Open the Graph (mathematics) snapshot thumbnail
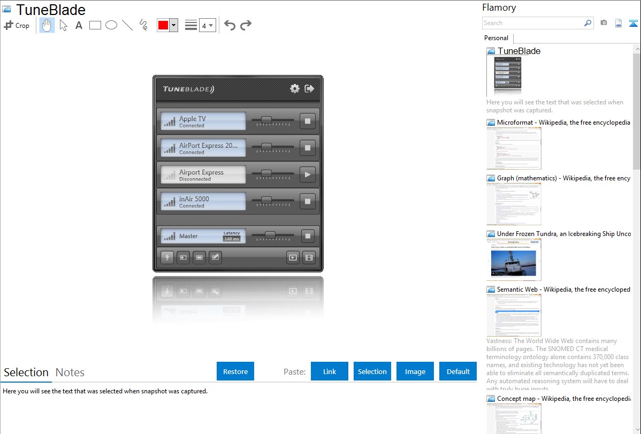641x434 pixels. [514, 204]
